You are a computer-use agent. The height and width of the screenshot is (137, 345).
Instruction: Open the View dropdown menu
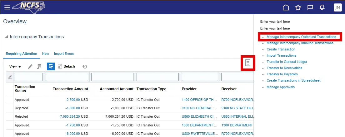point(15,66)
